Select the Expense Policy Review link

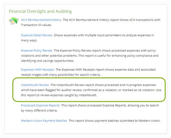tap(37, 51)
